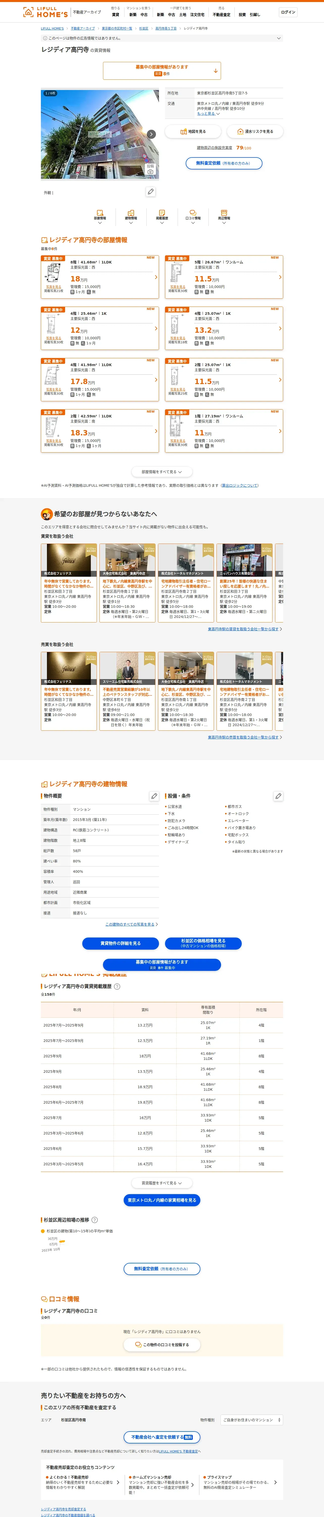Edit 設備・条件 with pencil icon
Screen dimensions: 324x1517
click(x=278, y=796)
